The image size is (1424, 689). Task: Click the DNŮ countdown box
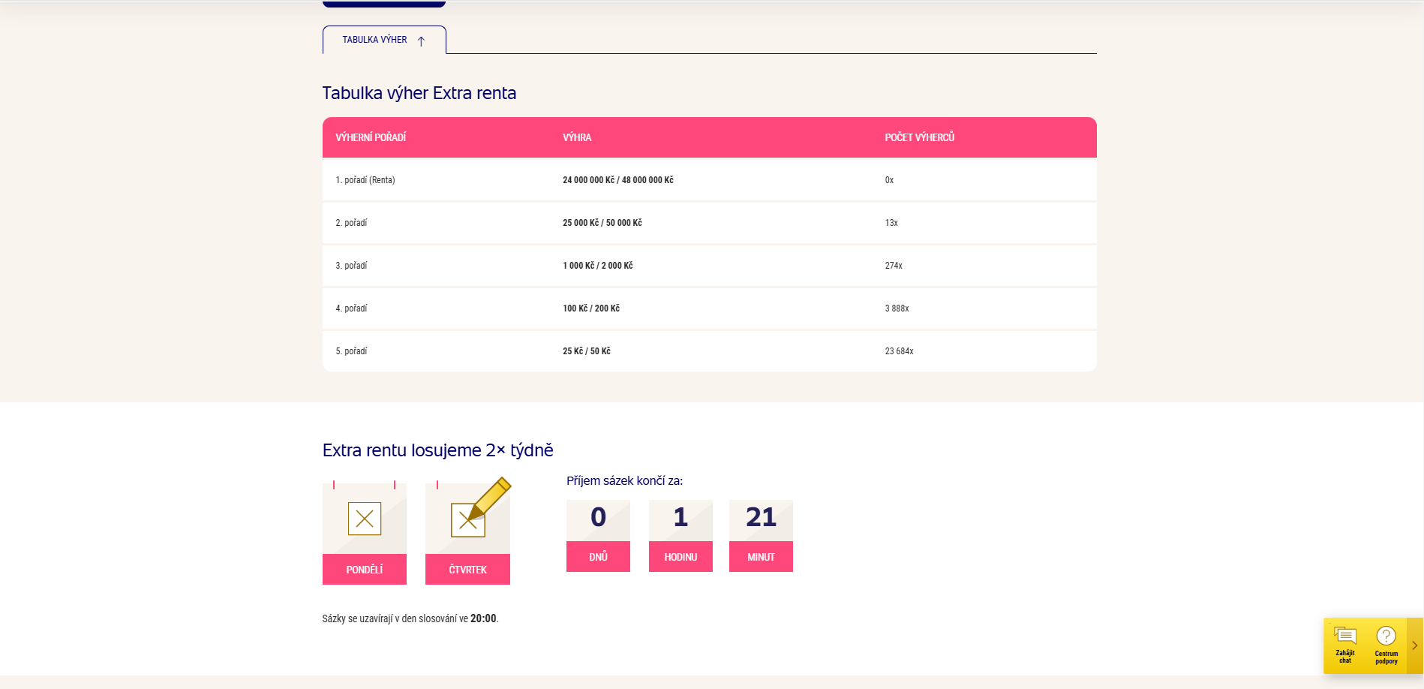coord(598,536)
